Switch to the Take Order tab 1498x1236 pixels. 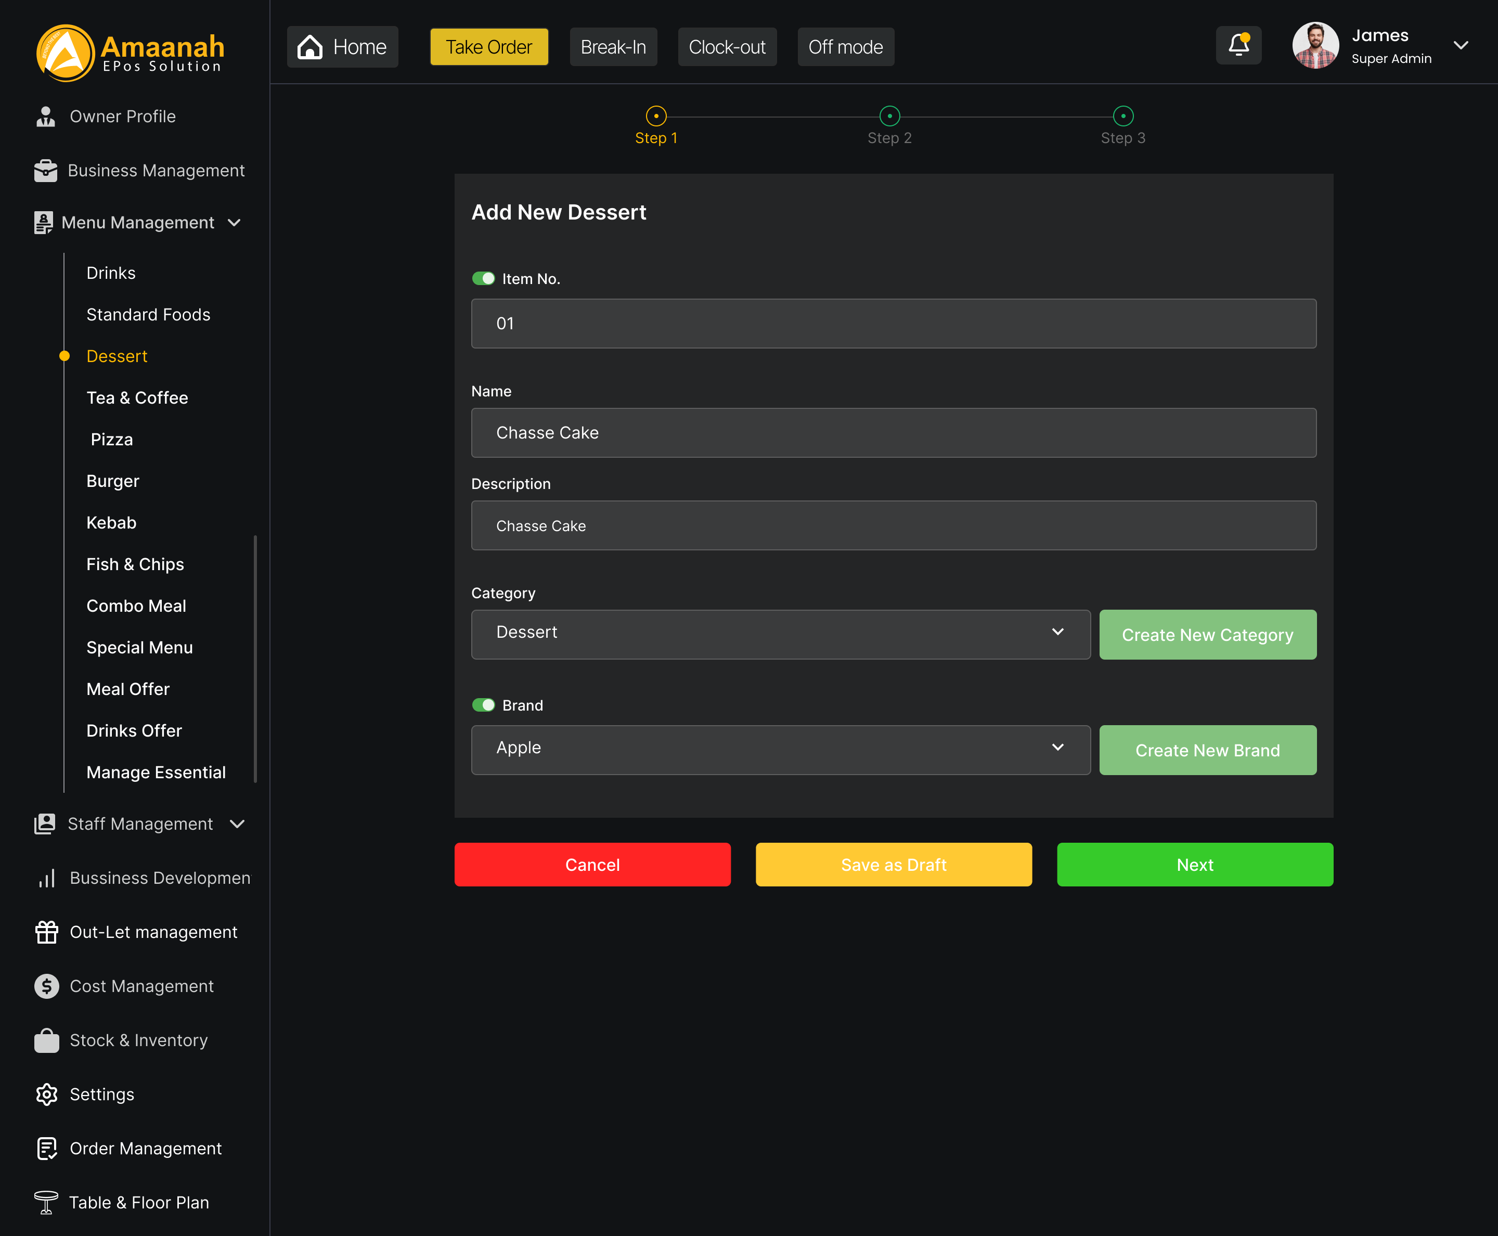pos(488,46)
